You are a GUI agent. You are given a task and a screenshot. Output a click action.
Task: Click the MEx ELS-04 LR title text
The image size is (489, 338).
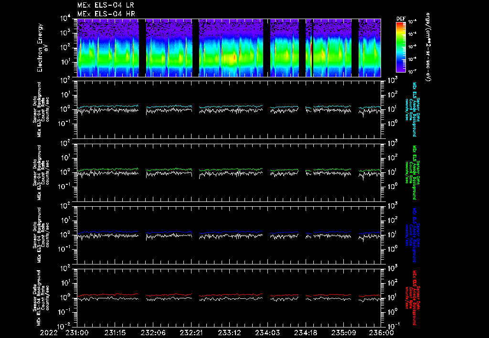[x=106, y=5]
